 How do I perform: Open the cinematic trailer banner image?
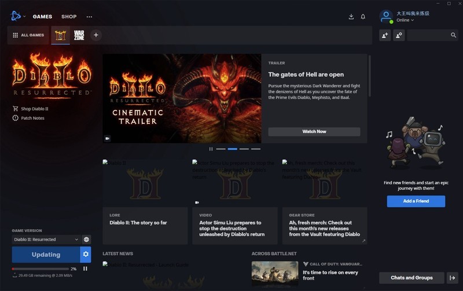[182, 98]
